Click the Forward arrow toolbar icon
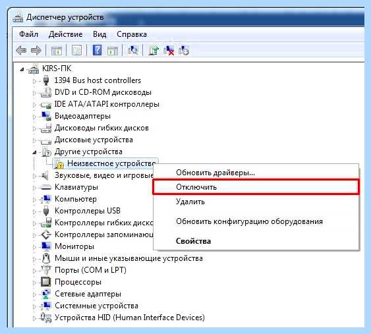 tap(36, 50)
